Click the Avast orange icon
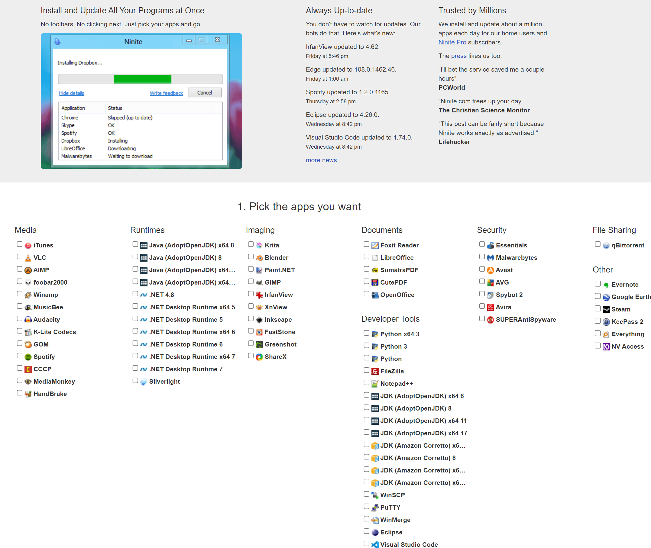The image size is (651, 548). point(490,270)
